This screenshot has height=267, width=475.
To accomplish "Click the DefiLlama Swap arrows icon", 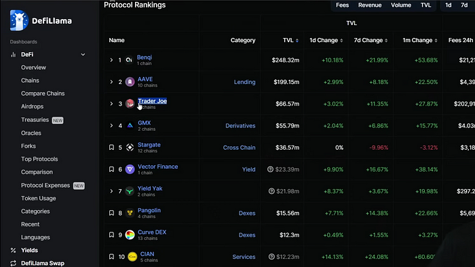I will point(13,263).
